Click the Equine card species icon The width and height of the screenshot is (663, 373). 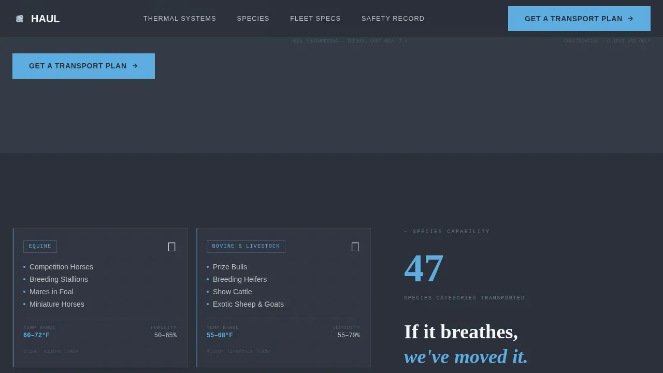point(172,247)
